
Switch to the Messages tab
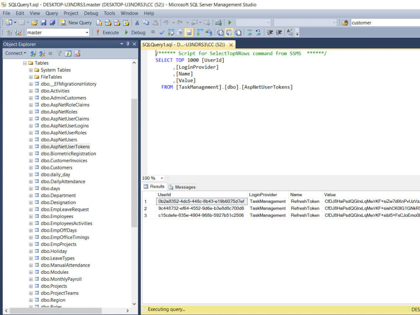[x=182, y=187]
